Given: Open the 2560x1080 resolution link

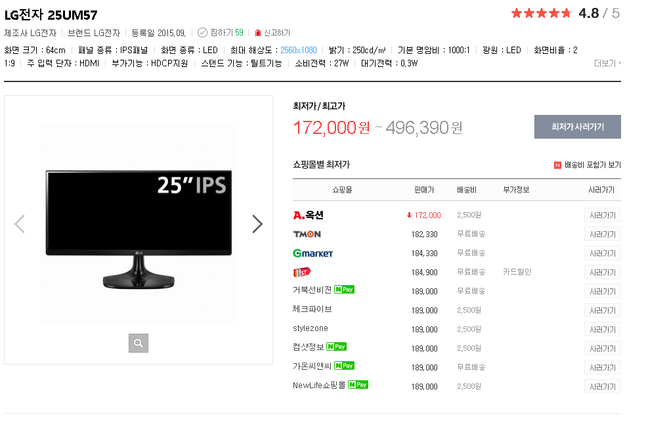Looking at the screenshot, I should 298,50.
